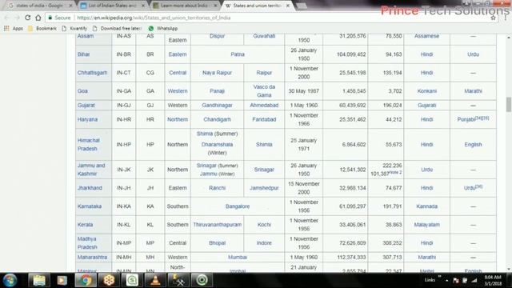Open the Bookmark folder

coord(42,29)
